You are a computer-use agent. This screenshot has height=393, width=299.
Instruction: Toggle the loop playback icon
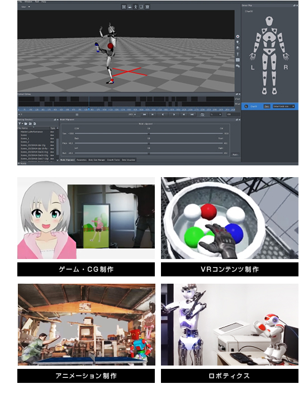coord(202,114)
